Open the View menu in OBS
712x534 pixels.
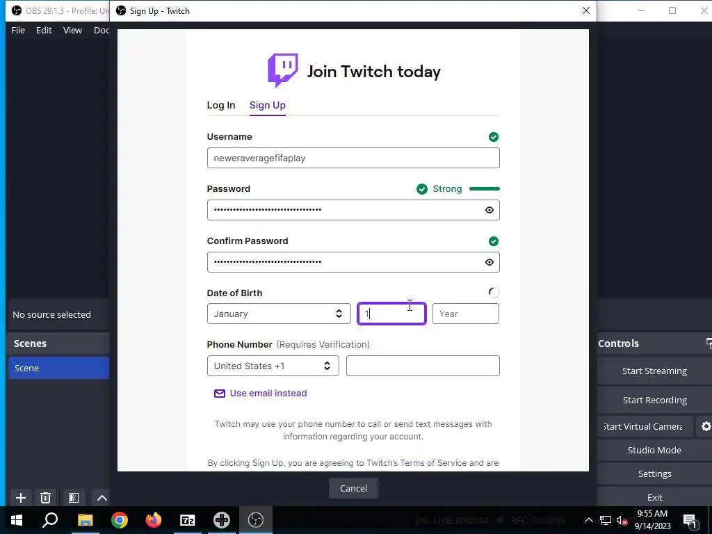coord(72,30)
